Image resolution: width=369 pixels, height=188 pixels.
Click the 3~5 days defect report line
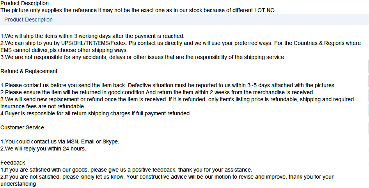click(167, 85)
